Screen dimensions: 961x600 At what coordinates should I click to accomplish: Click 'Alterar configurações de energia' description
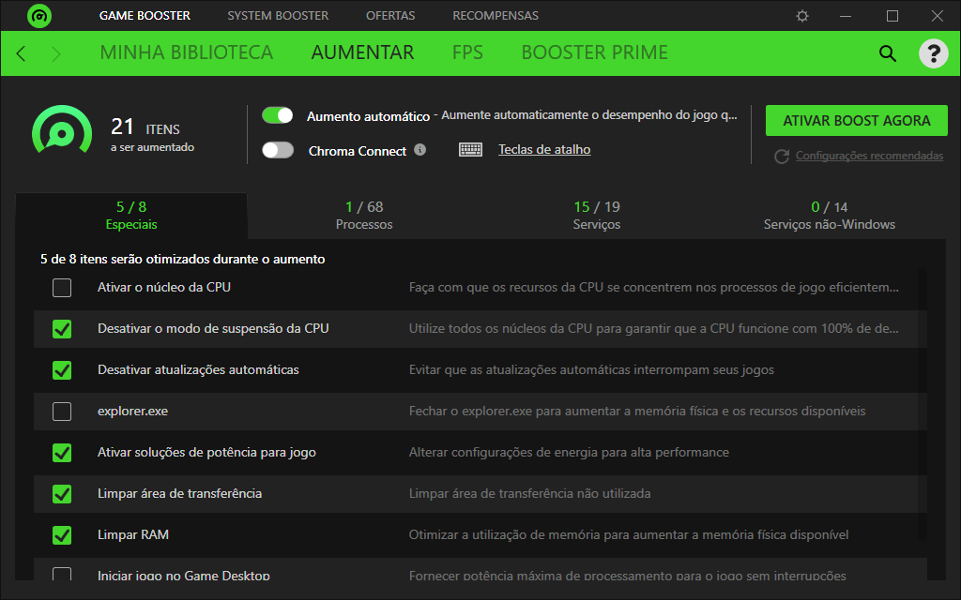pos(569,453)
